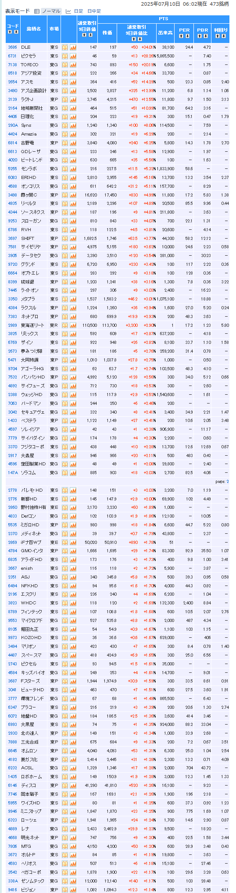The image size is (236, 893).
Task: Open stock code 3686 link
Action: click(12, 47)
